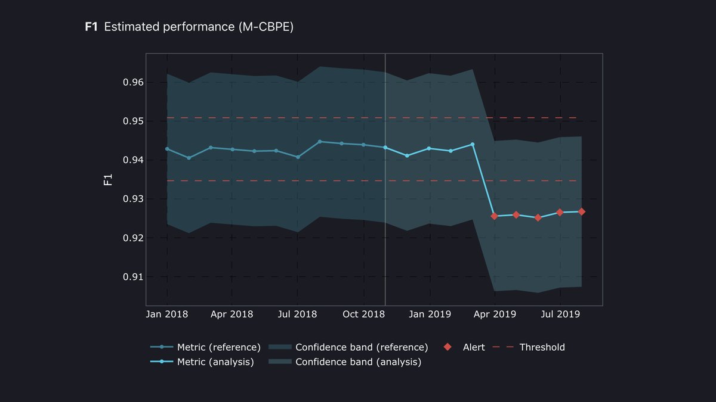The width and height of the screenshot is (716, 402).
Task: Click the 'Jan 2019' x-axis tick label
Action: point(429,314)
